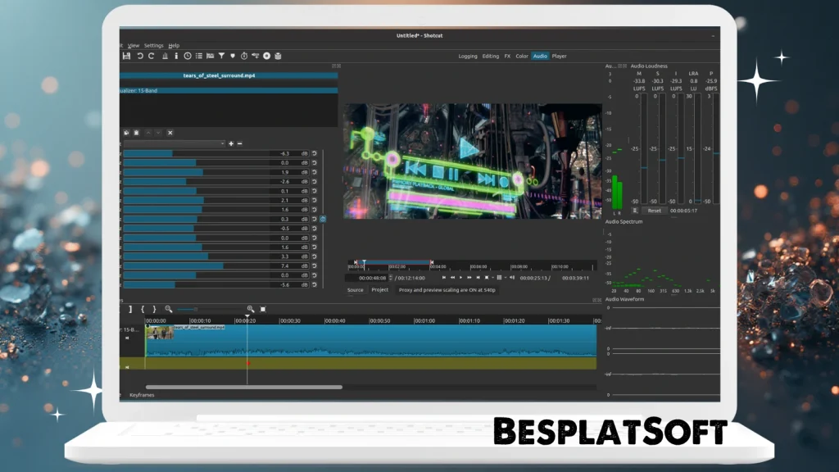Open the filter preset dropdown
839x472 pixels.
(174, 143)
